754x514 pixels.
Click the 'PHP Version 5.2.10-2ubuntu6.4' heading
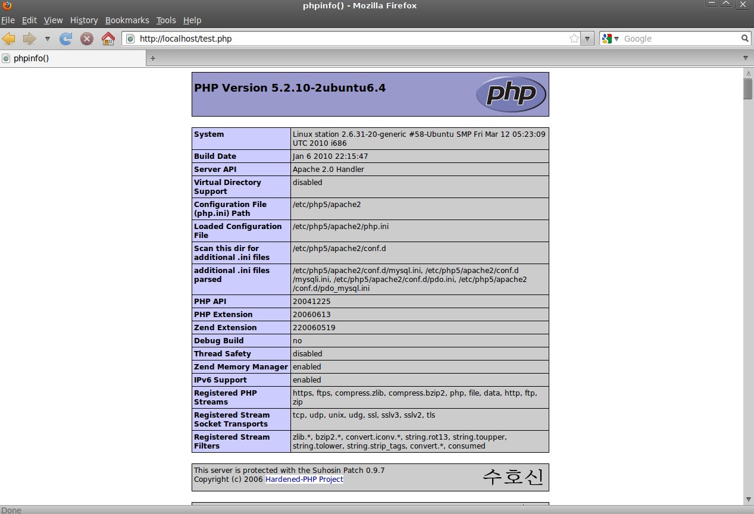click(x=290, y=88)
